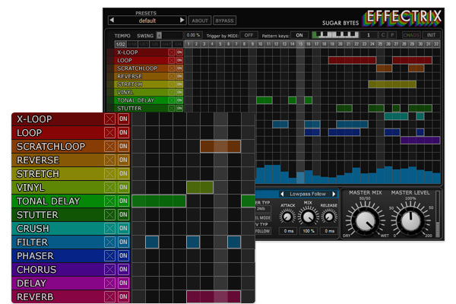
Task: Go to the next preset with right arrow
Action: pyautogui.click(x=182, y=20)
